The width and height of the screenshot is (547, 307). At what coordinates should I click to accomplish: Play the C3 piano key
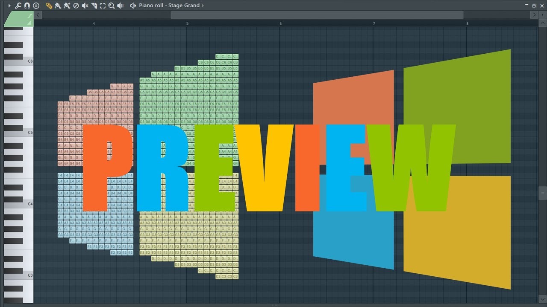(18, 275)
